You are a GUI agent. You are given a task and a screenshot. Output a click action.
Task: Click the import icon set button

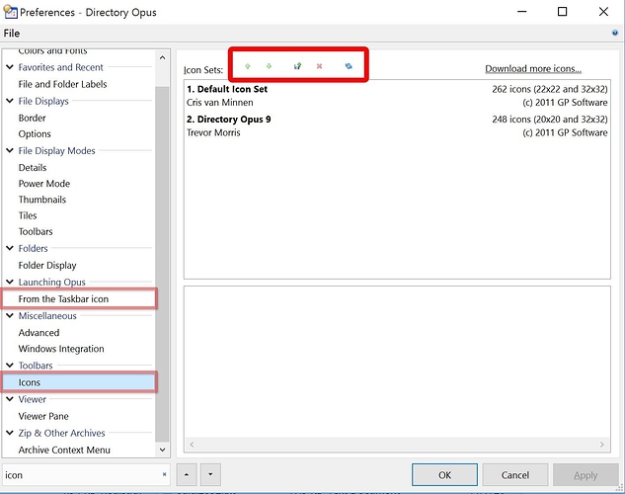[x=297, y=66]
